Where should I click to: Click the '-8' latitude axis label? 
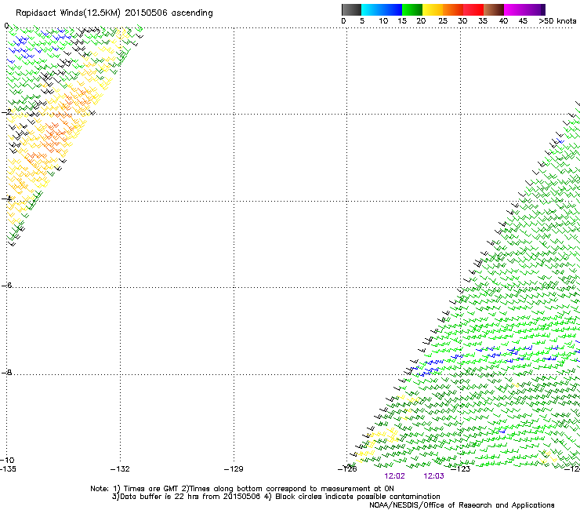tap(6, 372)
